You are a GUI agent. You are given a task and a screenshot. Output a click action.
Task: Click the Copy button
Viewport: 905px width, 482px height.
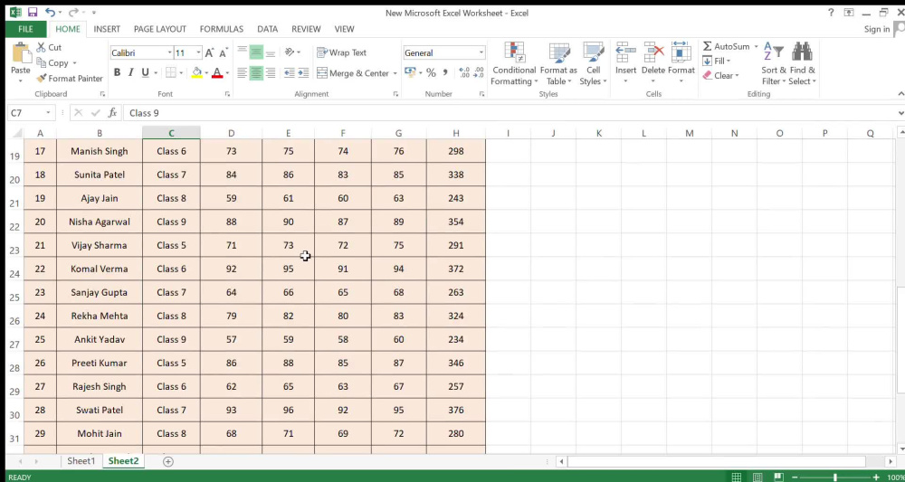click(52, 62)
